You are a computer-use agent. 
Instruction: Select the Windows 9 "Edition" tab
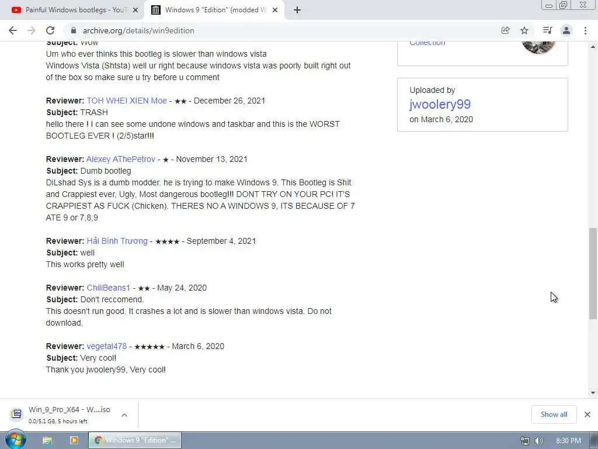(214, 10)
